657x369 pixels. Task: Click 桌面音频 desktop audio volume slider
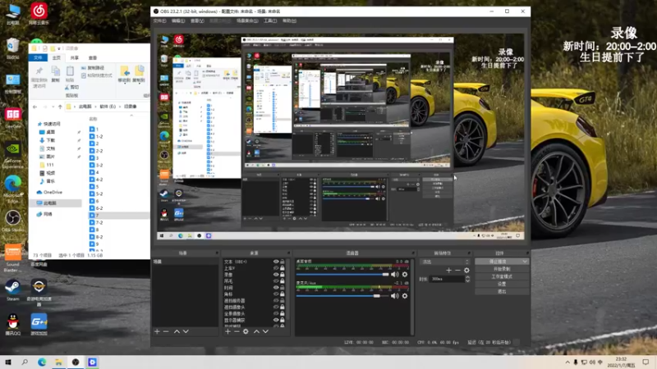pos(342,275)
